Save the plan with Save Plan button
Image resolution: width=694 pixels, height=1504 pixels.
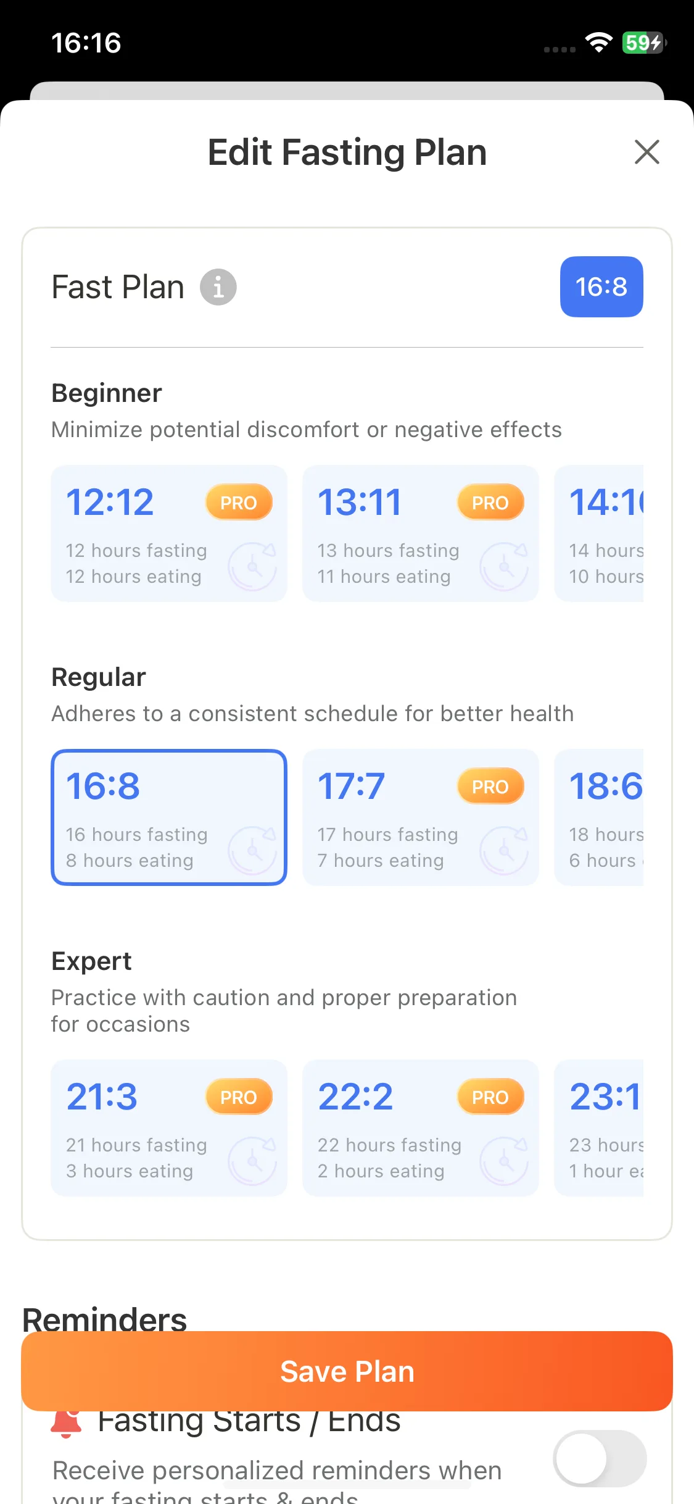(x=347, y=1371)
